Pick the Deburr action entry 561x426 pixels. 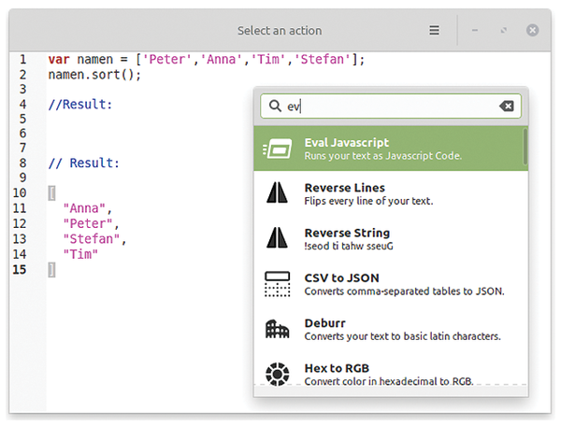pos(391,329)
